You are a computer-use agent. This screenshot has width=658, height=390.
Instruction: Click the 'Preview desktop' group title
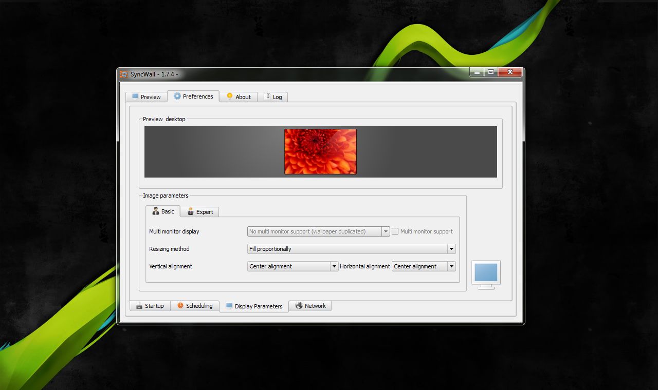point(164,119)
